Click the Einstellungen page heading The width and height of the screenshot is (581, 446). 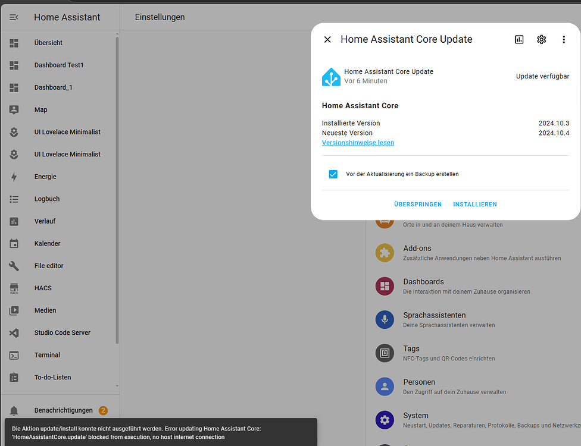click(160, 17)
